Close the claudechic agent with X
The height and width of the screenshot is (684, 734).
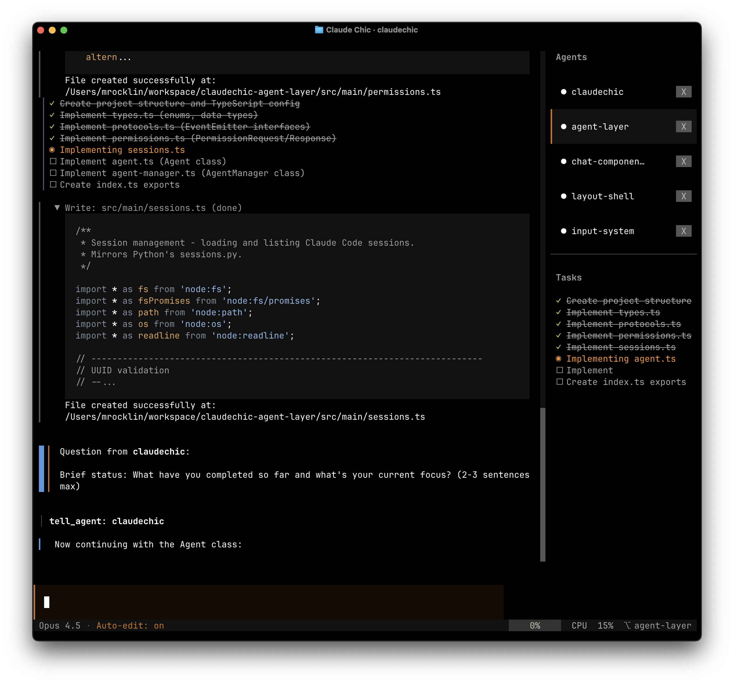pyautogui.click(x=684, y=92)
